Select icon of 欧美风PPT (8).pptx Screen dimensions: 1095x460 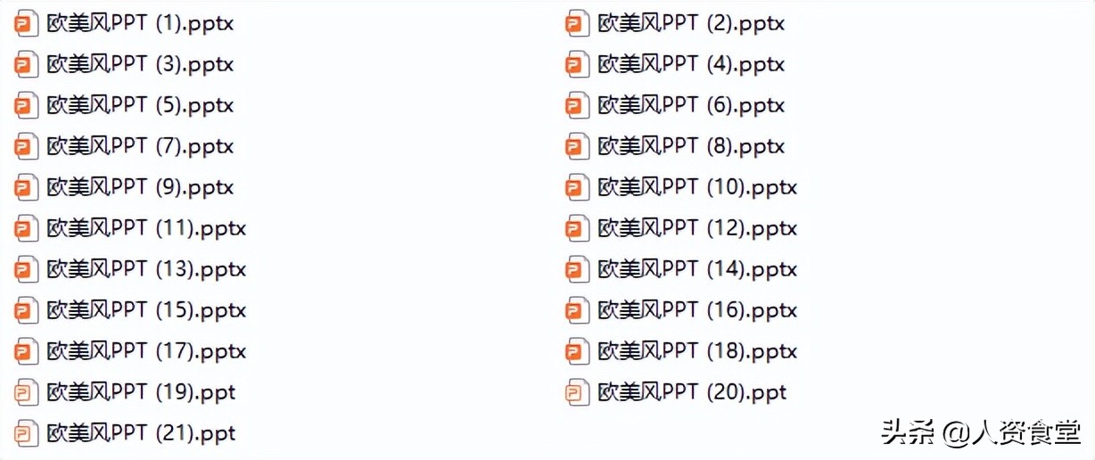point(578,147)
